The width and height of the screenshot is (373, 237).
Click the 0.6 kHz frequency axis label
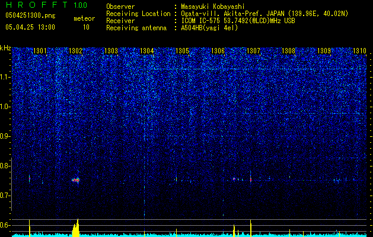point(5,225)
